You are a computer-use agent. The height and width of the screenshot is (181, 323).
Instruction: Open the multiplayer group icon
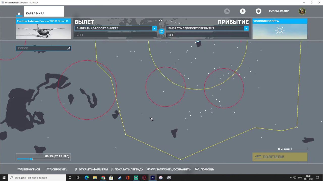[x=227, y=11]
